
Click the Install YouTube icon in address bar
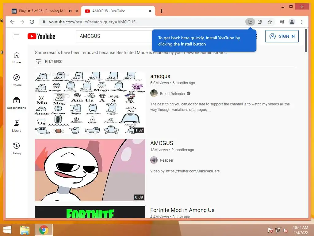pyautogui.click(x=250, y=22)
